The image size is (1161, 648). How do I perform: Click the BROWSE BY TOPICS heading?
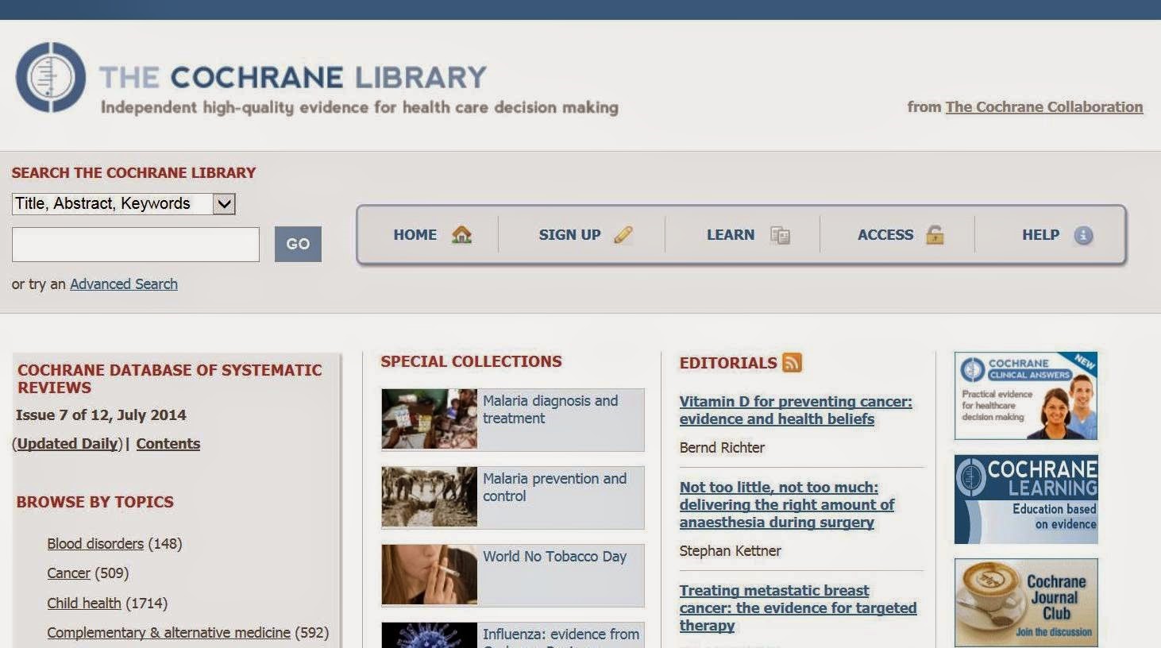[94, 502]
